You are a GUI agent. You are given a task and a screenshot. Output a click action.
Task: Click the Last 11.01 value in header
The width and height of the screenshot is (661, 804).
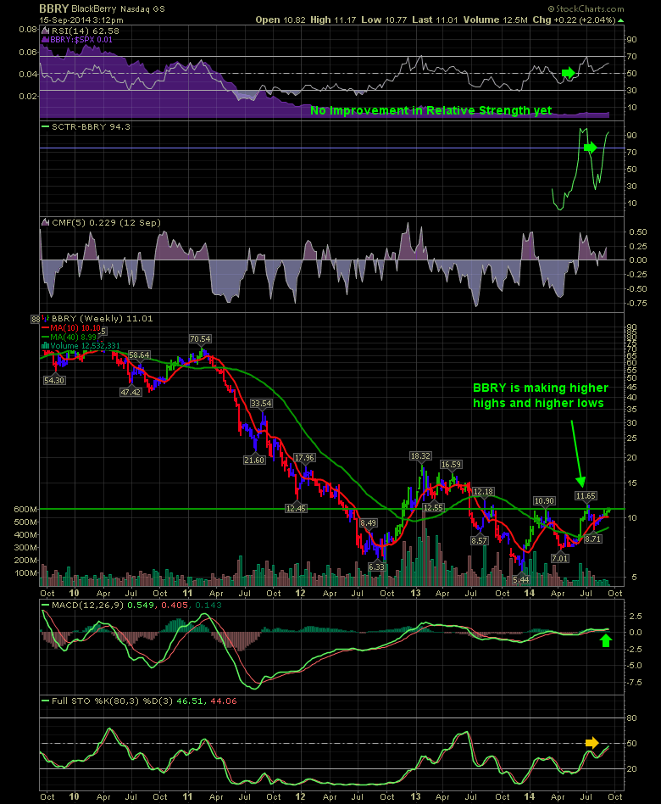click(x=435, y=20)
